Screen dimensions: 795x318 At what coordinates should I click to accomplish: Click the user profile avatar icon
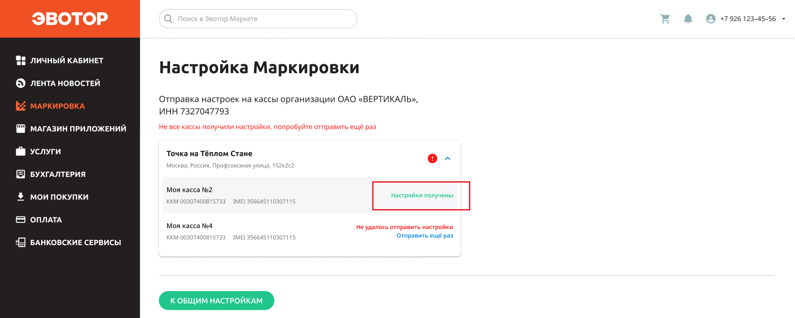tap(711, 19)
